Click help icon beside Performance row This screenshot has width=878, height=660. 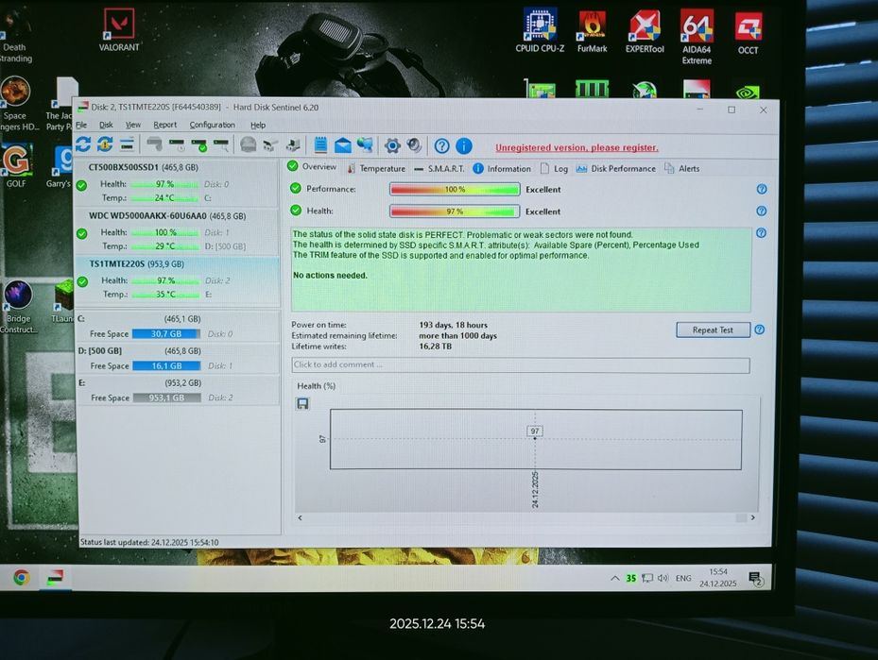tap(762, 189)
